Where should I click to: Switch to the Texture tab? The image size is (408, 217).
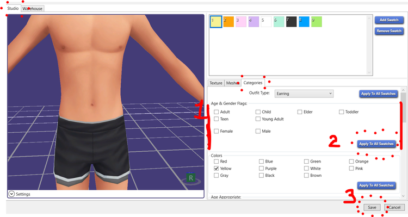pyautogui.click(x=216, y=83)
